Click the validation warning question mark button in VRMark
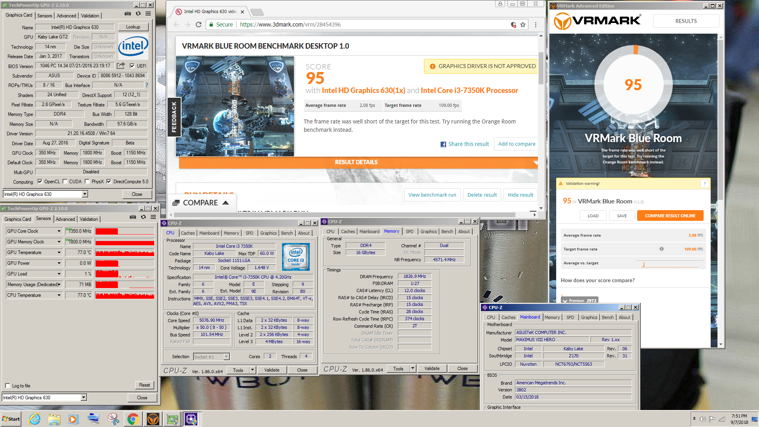Screen dimensions: 759x427 [705, 184]
